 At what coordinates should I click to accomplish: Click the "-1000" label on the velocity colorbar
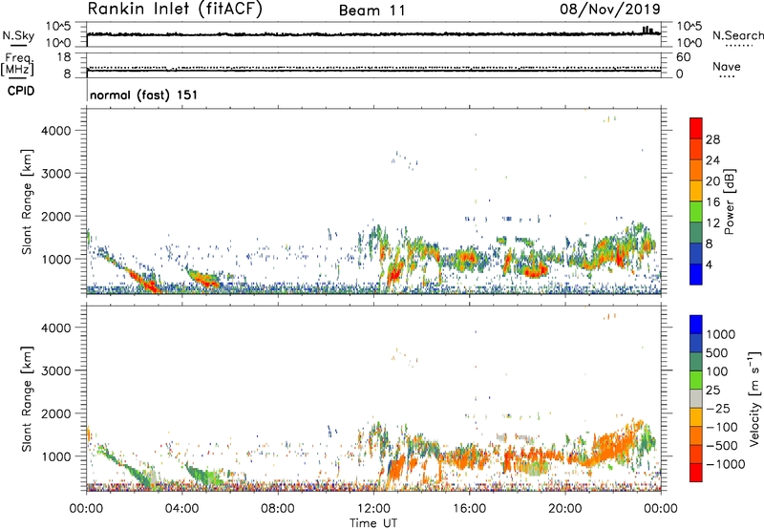point(725,464)
